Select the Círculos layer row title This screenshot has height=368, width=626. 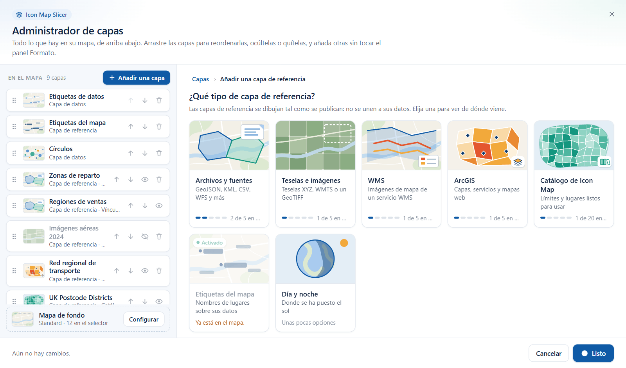[61, 149]
